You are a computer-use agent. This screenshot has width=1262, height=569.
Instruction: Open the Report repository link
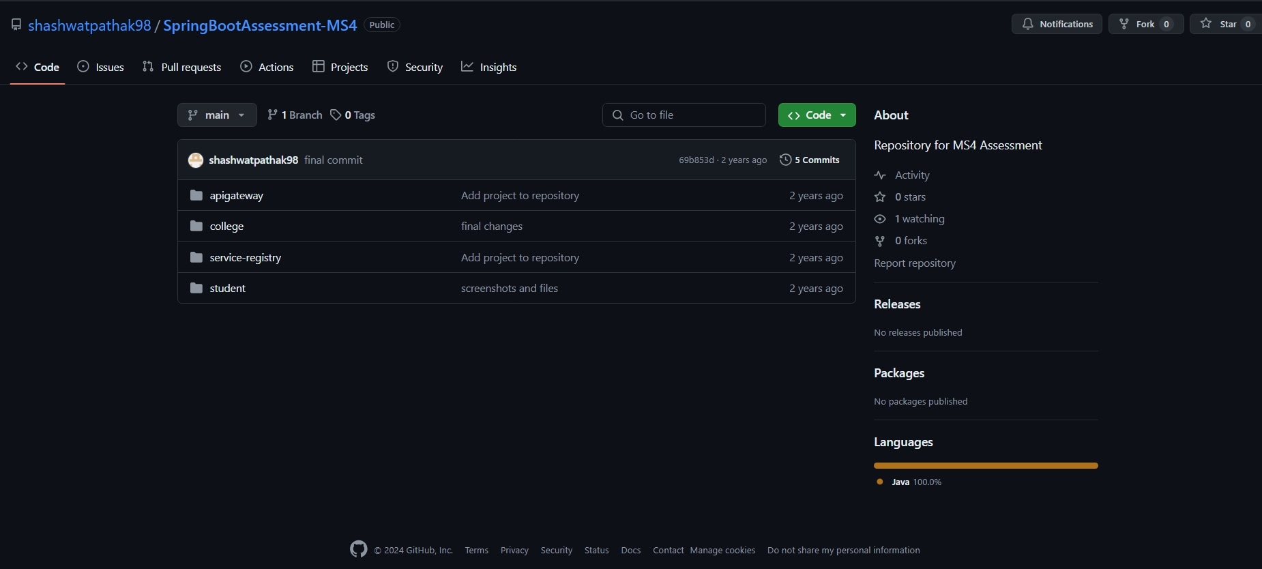[914, 263]
